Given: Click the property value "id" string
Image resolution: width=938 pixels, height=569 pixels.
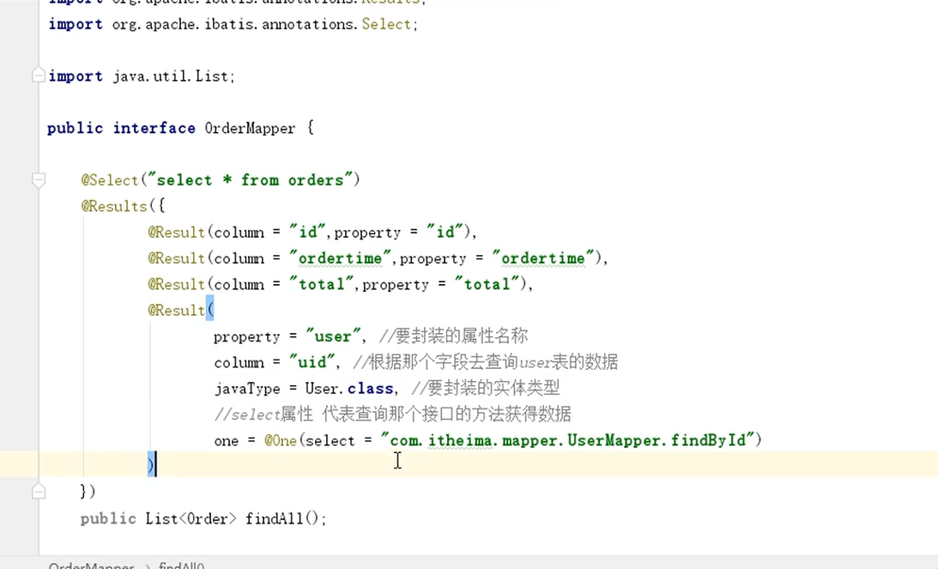Looking at the screenshot, I should (x=445, y=232).
